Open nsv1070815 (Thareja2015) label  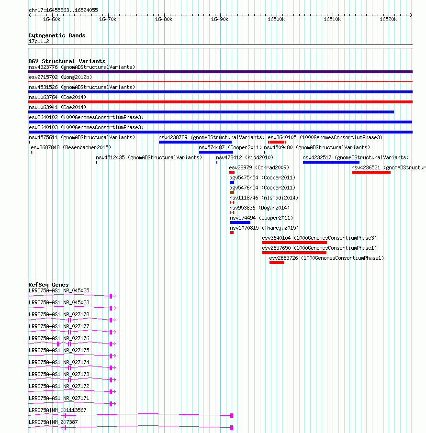click(264, 228)
